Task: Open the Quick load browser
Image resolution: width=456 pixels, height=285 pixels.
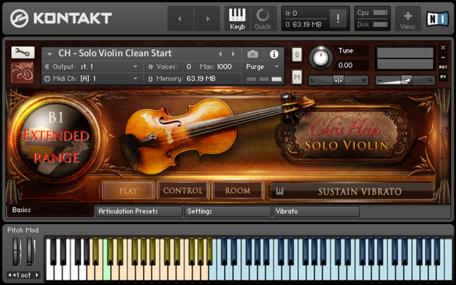Action: coord(263,19)
